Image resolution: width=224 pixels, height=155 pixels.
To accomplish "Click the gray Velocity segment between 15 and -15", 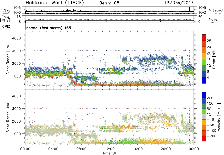I will 204,117.
